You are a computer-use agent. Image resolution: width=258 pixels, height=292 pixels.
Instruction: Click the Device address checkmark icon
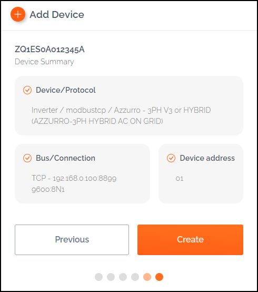(171, 158)
